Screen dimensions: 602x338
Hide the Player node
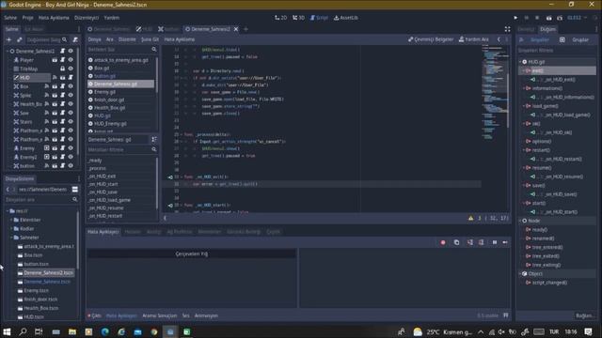click(x=71, y=60)
